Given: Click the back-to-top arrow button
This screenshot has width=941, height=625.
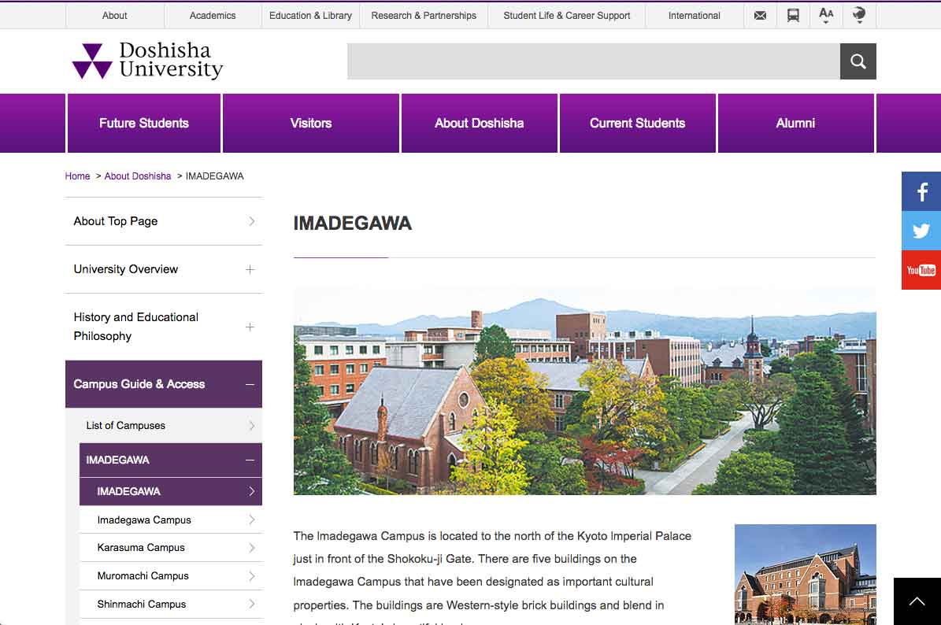Looking at the screenshot, I should pyautogui.click(x=917, y=601).
